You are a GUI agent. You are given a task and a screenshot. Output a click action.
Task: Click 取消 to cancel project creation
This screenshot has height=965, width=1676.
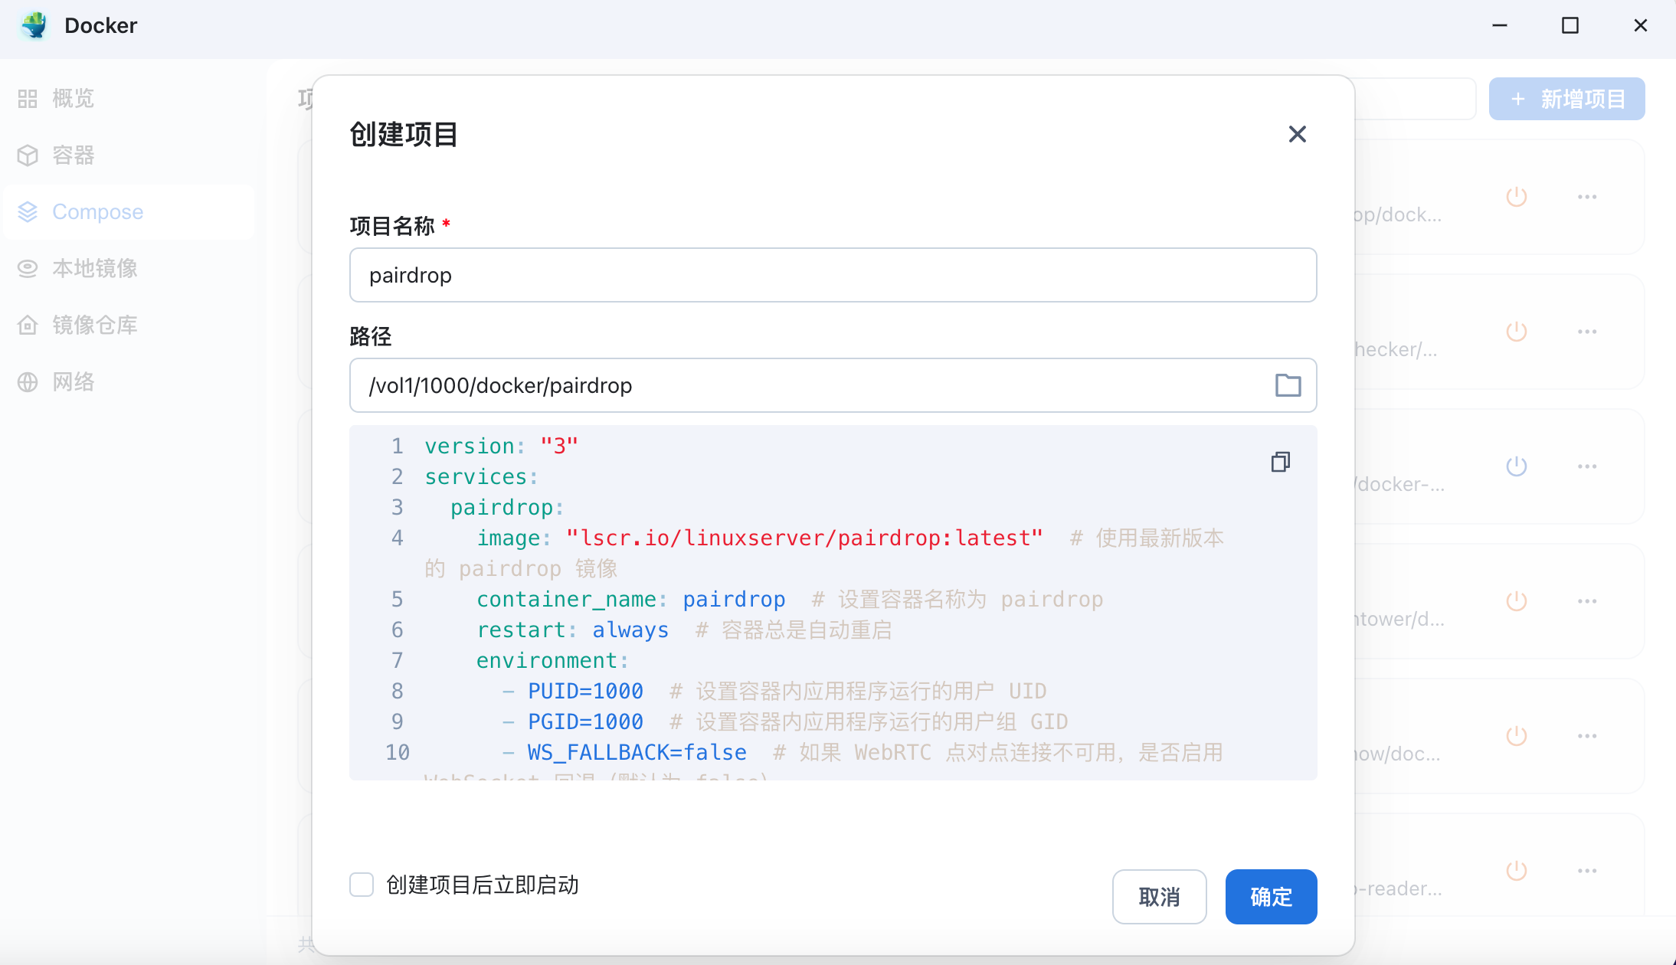point(1159,897)
